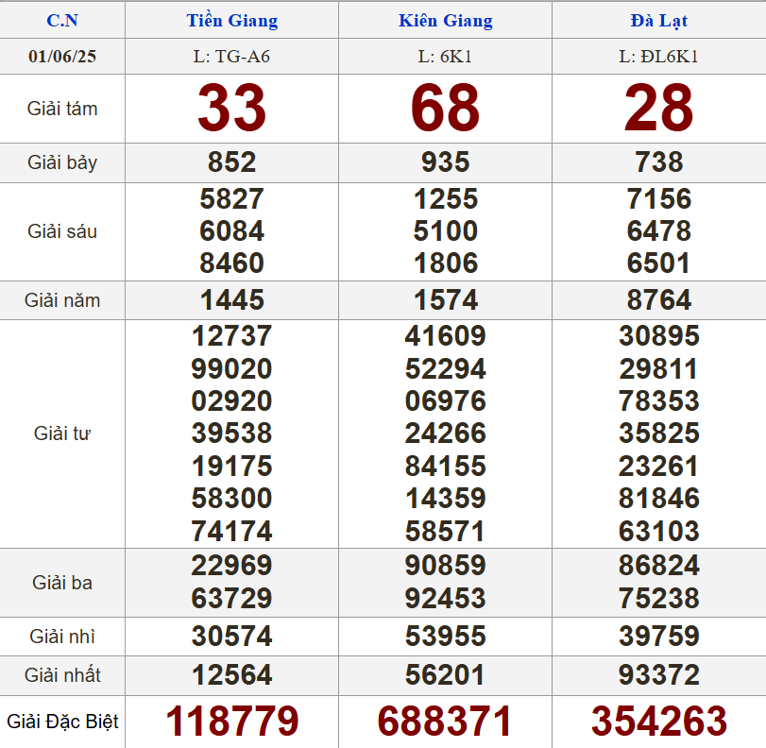
Task: Click the Giải Đặc Biệt row label
Action: [62, 722]
